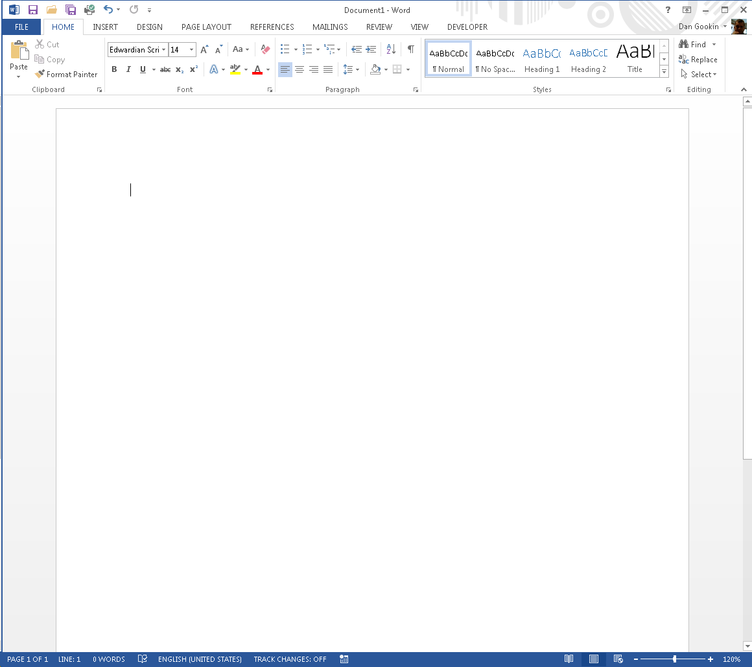This screenshot has width=752, height=667.
Task: Click the Clear All Formatting eraser icon
Action: coord(264,49)
